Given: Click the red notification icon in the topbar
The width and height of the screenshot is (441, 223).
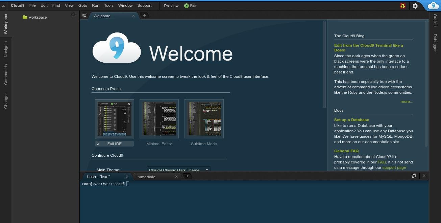Looking at the screenshot, I should pos(402,6).
